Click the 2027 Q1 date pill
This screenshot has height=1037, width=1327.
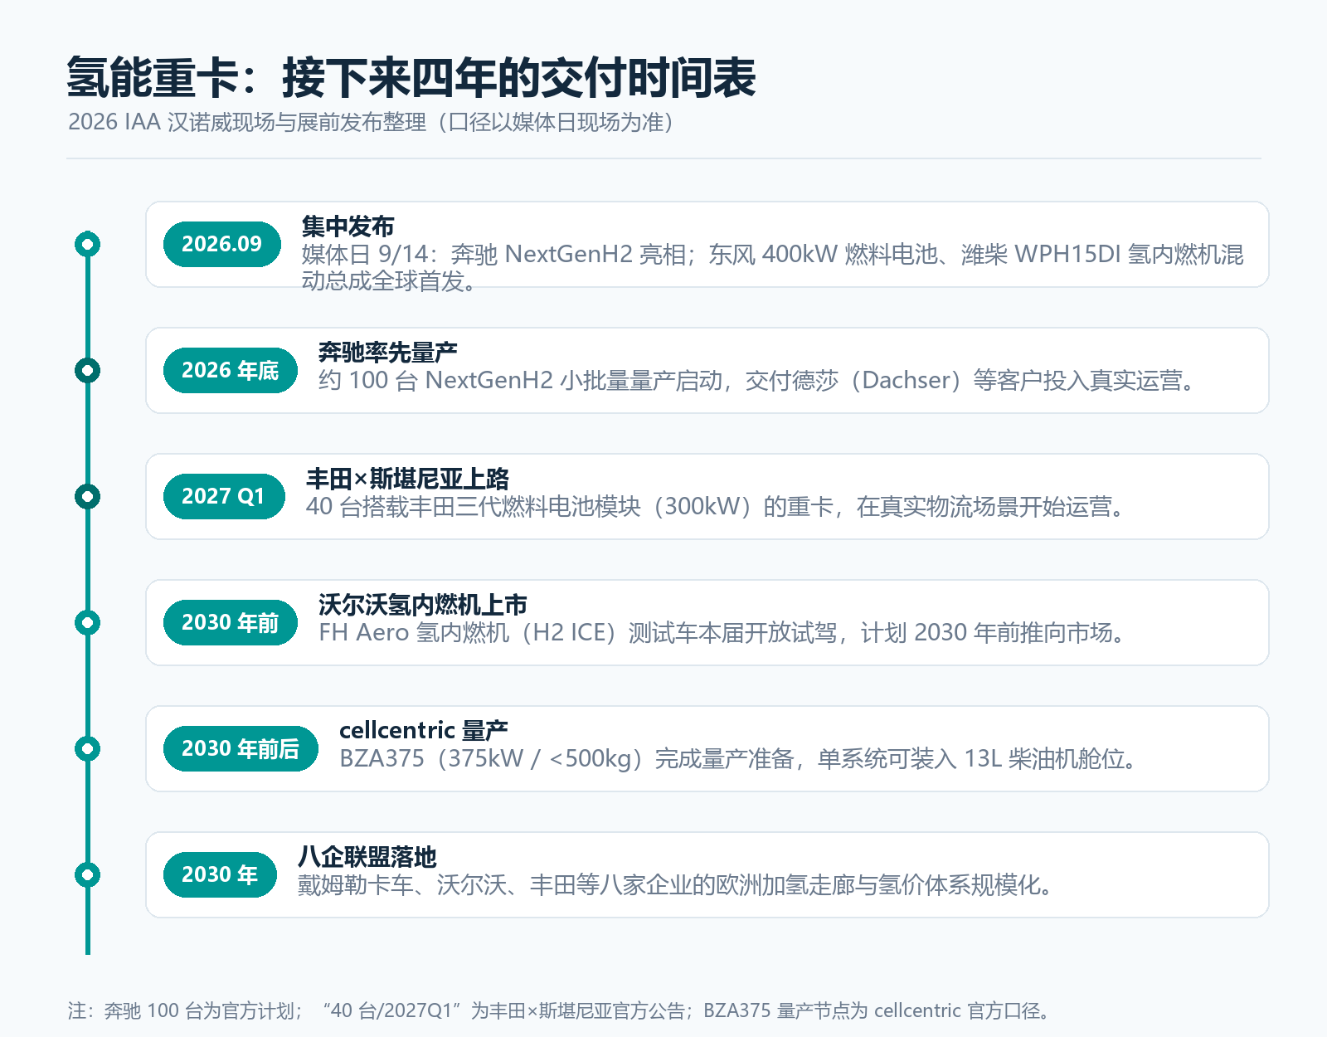224,496
